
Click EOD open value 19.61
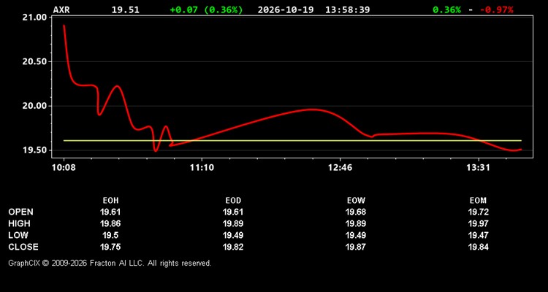[233, 212]
